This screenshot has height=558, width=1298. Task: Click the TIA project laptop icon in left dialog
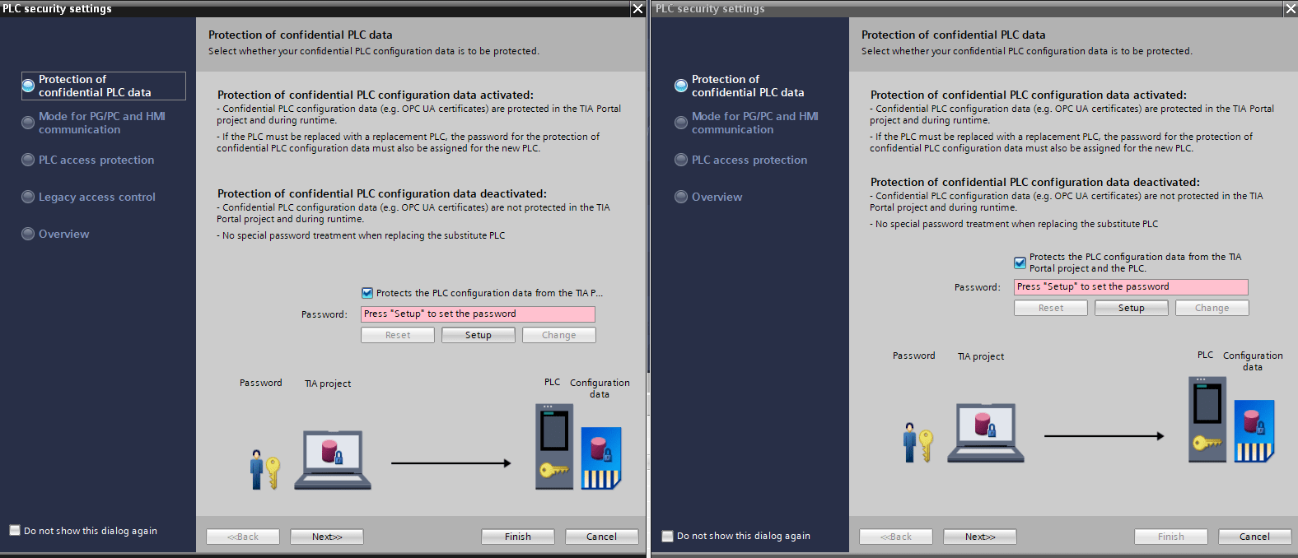[x=332, y=459]
